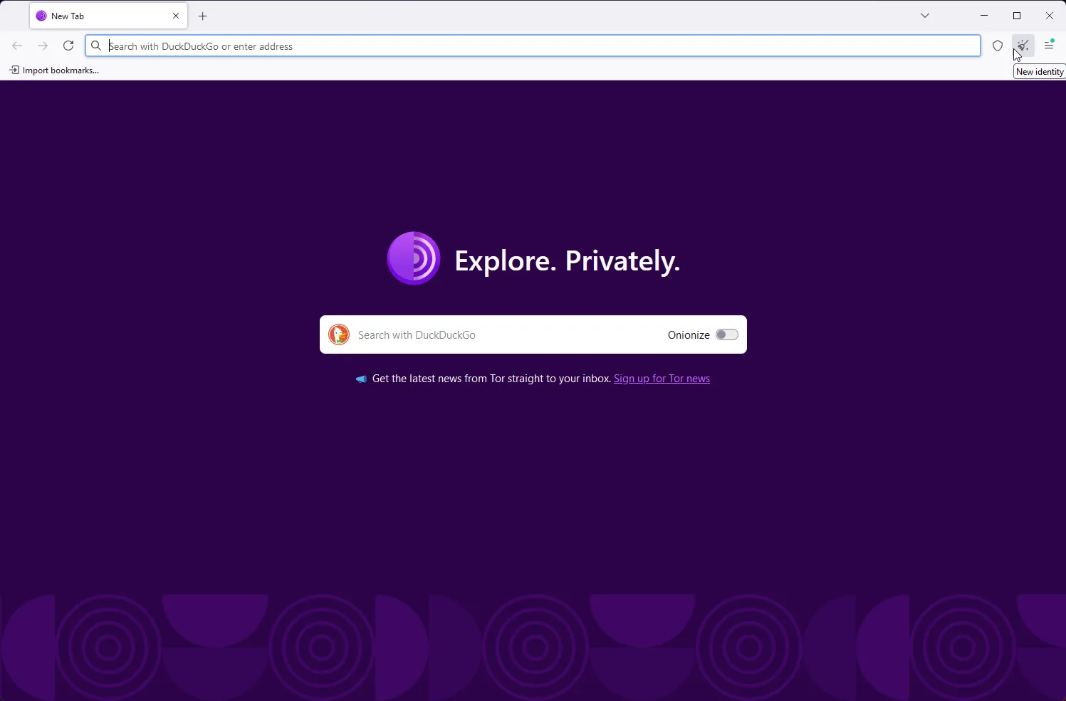Click the back navigation arrow
This screenshot has width=1066, height=701.
pyautogui.click(x=17, y=46)
